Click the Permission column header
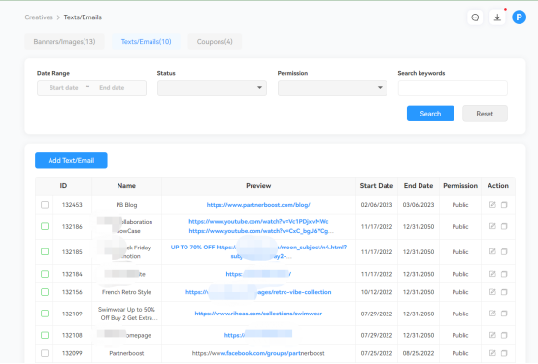 [x=460, y=186]
